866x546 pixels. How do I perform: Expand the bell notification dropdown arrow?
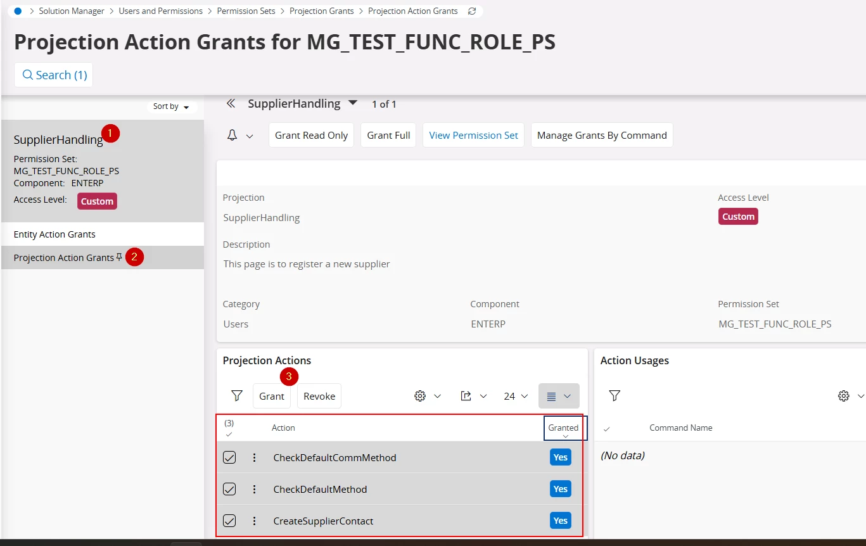pos(250,136)
